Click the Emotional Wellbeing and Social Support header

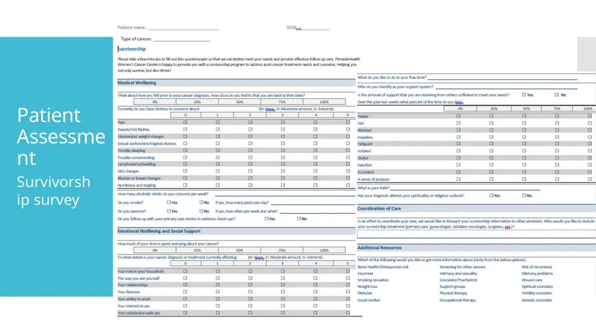[236, 231]
